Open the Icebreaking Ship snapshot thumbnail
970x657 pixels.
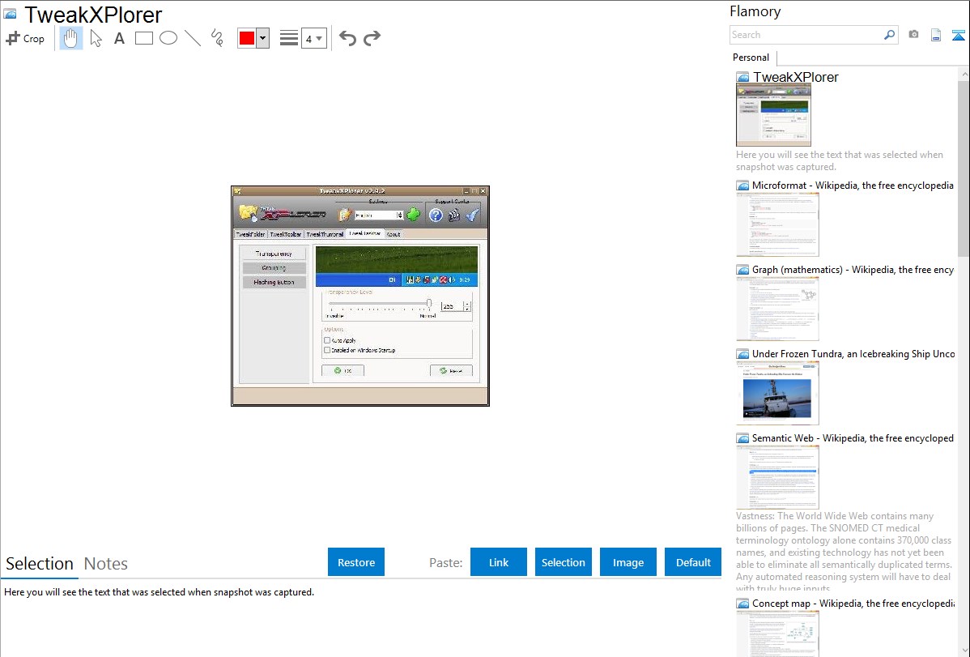777,393
